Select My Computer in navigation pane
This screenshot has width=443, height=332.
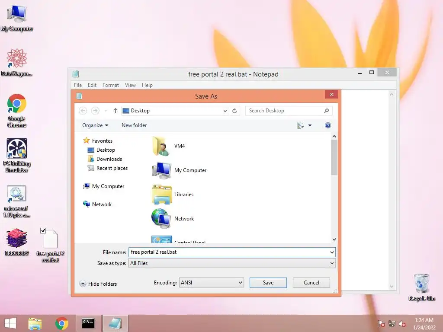pyautogui.click(x=104, y=186)
